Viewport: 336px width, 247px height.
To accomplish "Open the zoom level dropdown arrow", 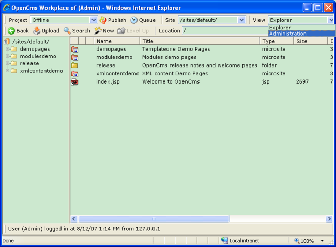I will tap(322, 241).
